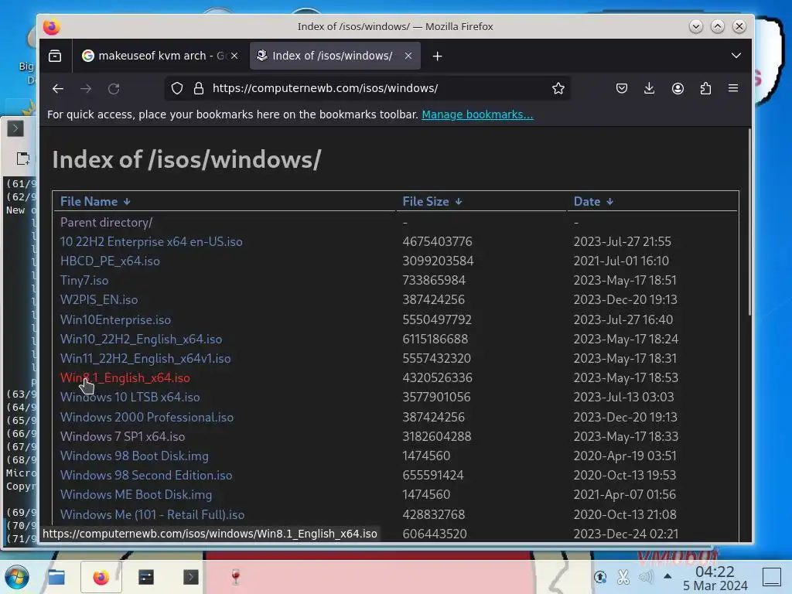Download Windows 98 Boot Disk.img
Viewport: 792px width, 594px height.
coord(134,456)
